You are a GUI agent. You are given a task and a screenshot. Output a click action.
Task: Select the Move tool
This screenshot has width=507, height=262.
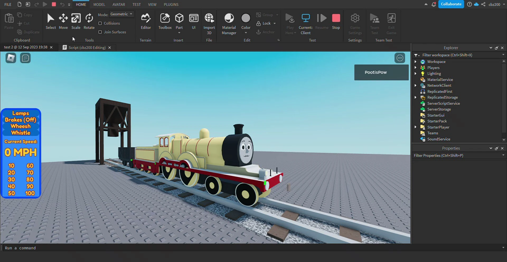pos(63,21)
